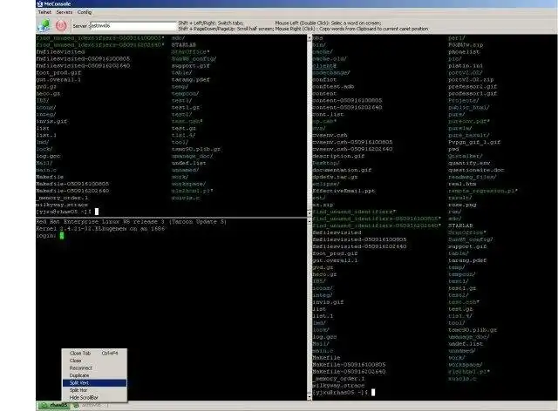Select Duplicate in the context menu

point(94,375)
